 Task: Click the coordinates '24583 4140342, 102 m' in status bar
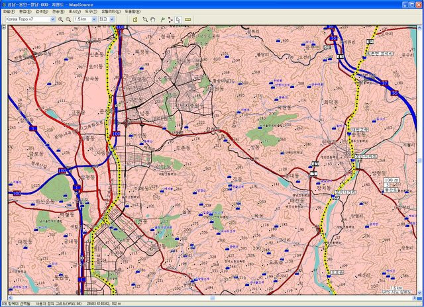[x=103, y=304]
